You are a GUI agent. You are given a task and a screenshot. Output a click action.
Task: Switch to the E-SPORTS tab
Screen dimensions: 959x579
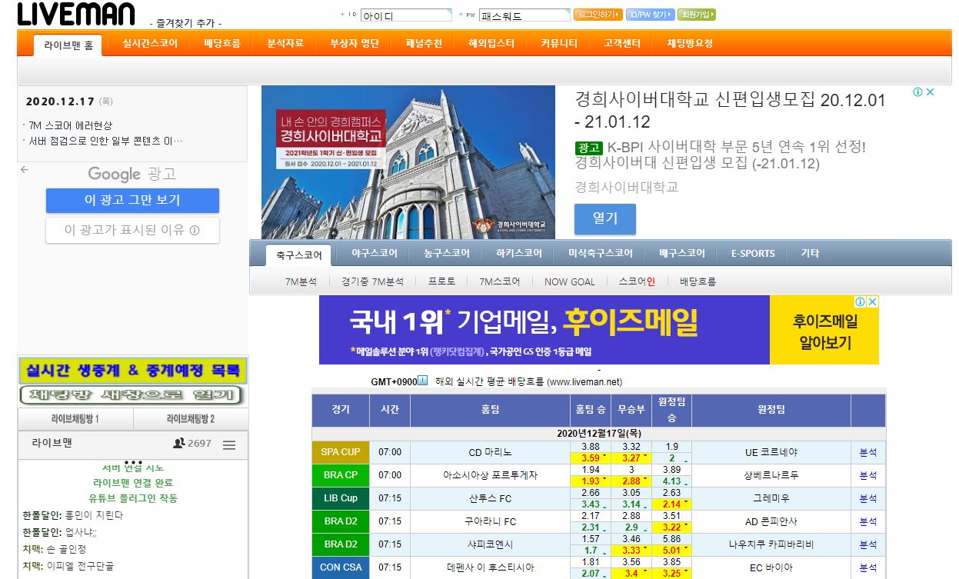tap(753, 253)
